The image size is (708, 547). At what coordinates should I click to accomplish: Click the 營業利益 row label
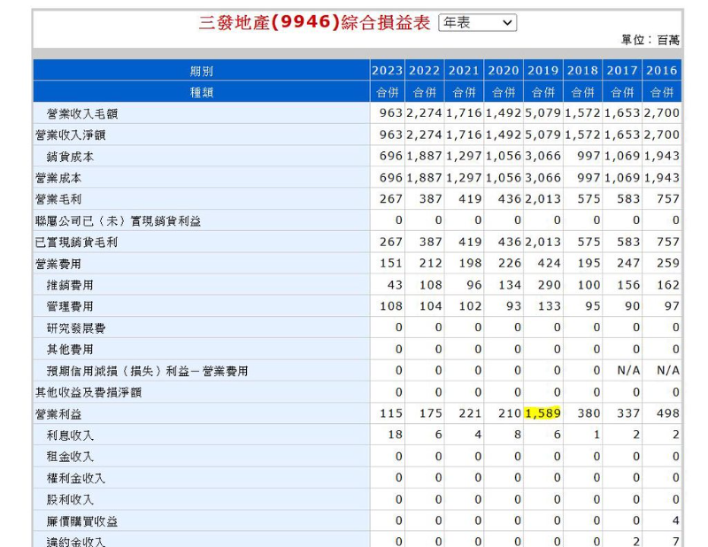(x=58, y=413)
